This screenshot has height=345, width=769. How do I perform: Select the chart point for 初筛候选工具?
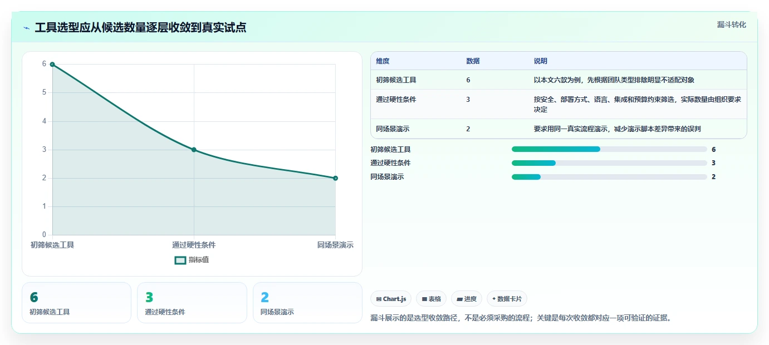click(52, 65)
